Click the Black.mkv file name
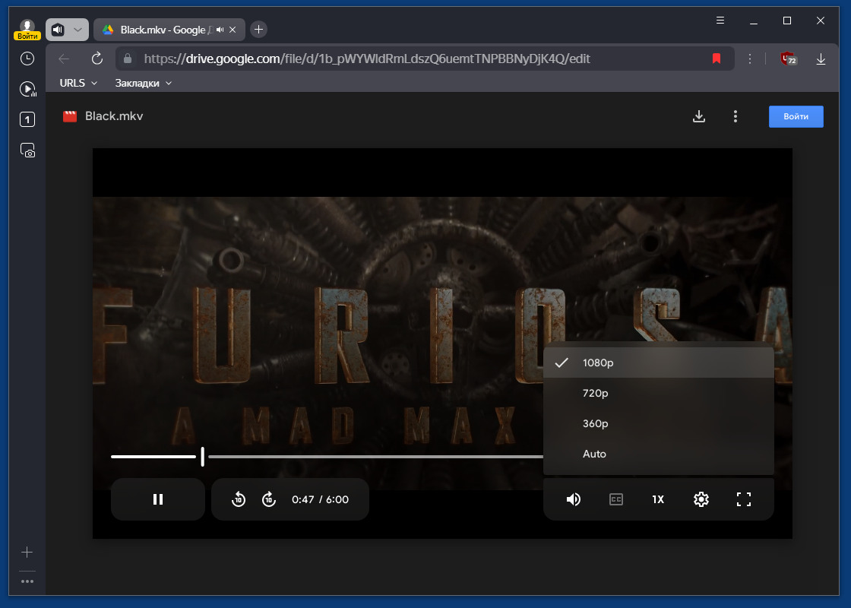Screen dimensions: 851x608 [x=114, y=116]
